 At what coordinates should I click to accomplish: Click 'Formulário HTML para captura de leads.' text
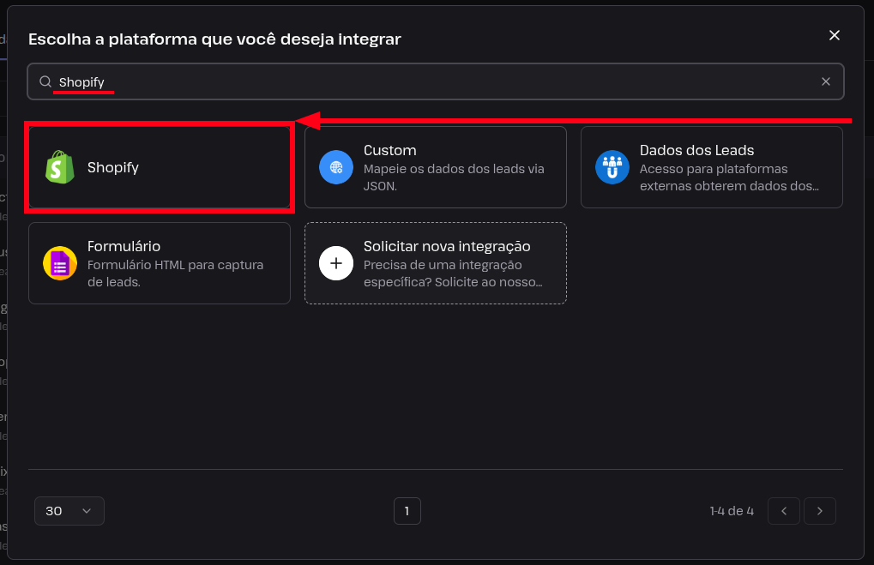pyautogui.click(x=175, y=273)
